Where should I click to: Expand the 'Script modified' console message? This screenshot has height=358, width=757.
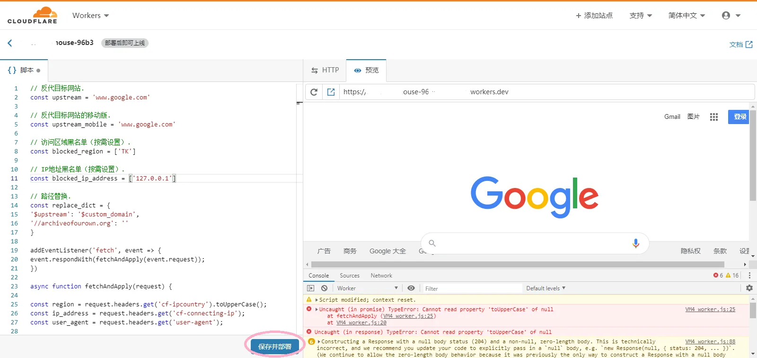coord(317,300)
